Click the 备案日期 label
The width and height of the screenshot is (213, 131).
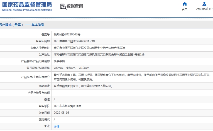tap(44, 113)
